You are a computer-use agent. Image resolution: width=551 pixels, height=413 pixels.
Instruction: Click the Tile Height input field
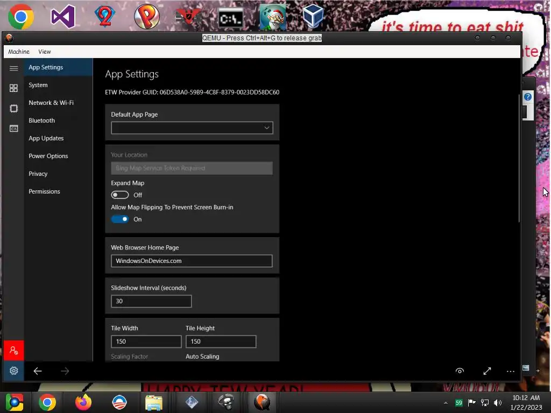point(221,341)
